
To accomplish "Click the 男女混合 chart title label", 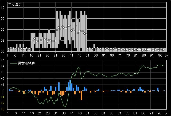I will [x=15, y=5].
